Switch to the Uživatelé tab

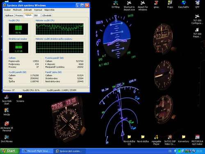(x=47, y=16)
